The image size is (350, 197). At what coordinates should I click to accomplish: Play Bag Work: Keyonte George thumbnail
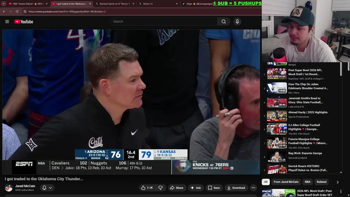277,157
